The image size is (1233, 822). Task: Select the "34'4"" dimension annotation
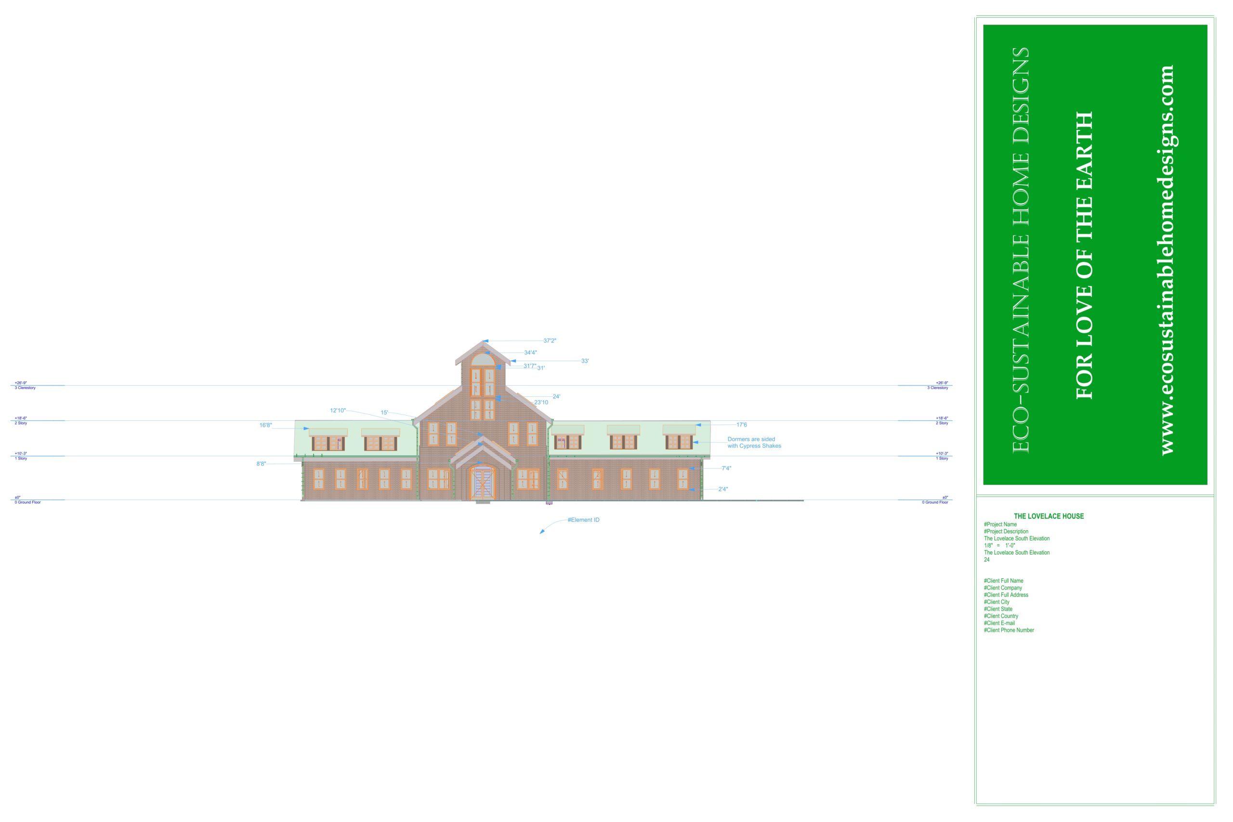coord(530,353)
